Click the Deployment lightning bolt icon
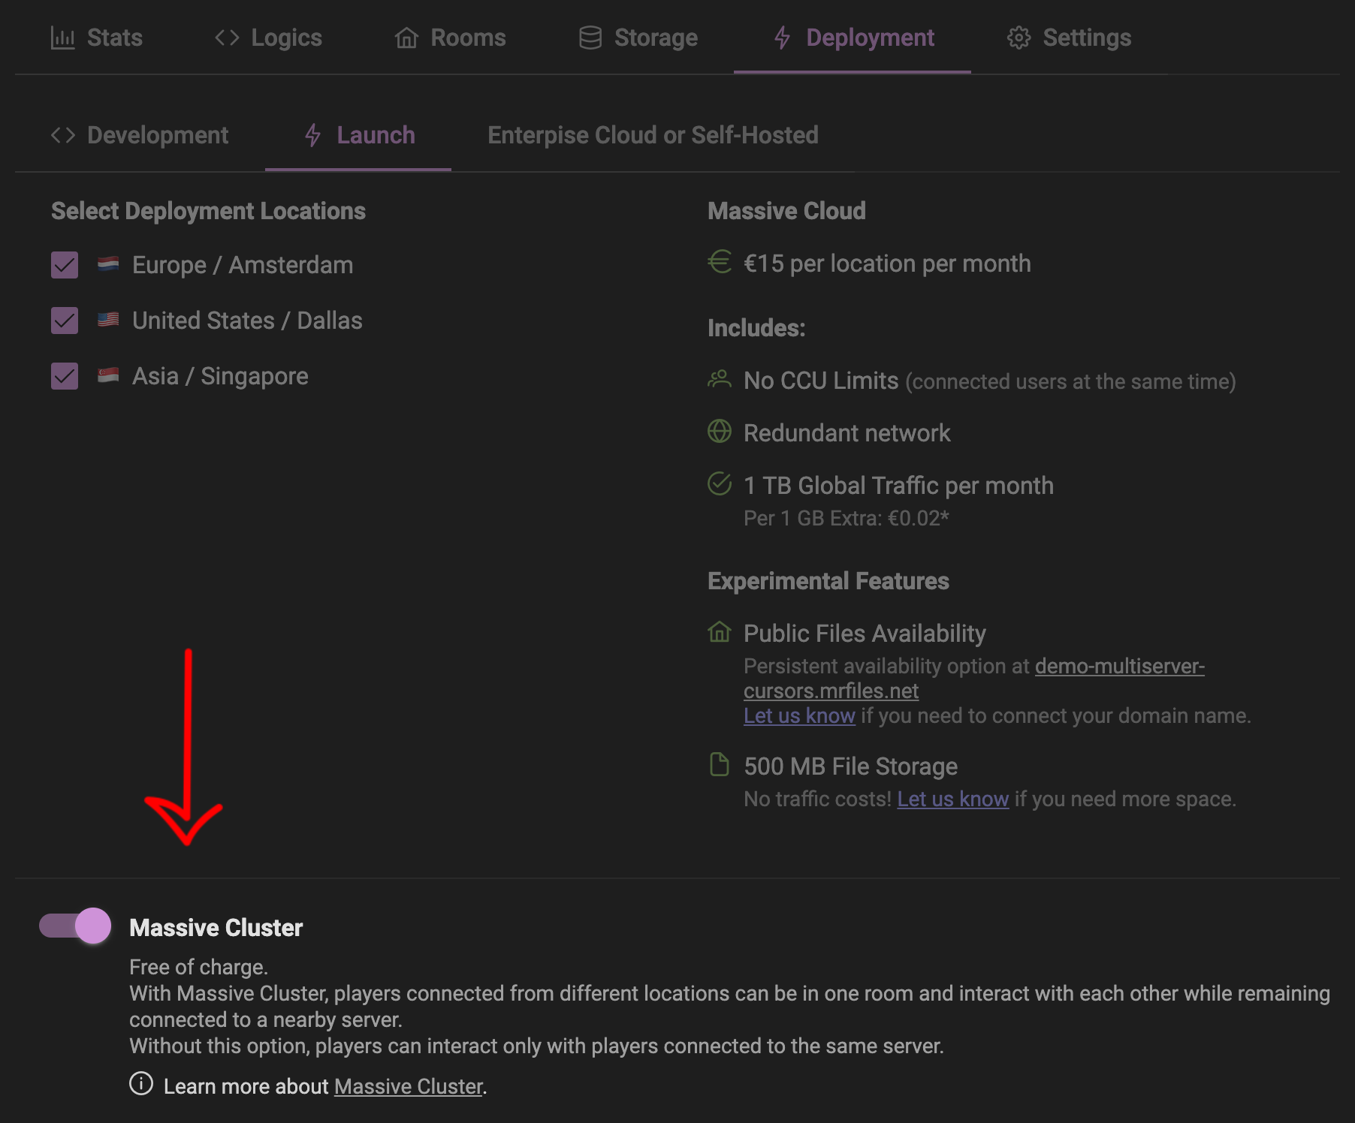 pos(782,38)
